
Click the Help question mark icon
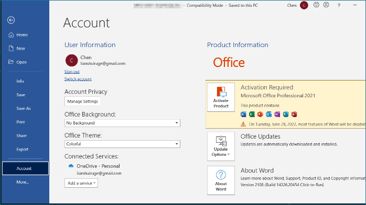[339, 5]
